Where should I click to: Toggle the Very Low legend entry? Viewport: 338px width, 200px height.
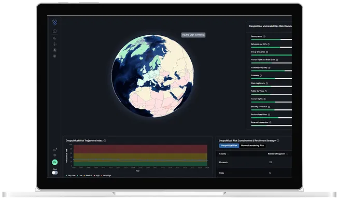(x=71, y=176)
